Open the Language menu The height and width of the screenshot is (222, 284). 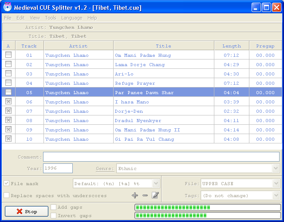[x=71, y=18]
